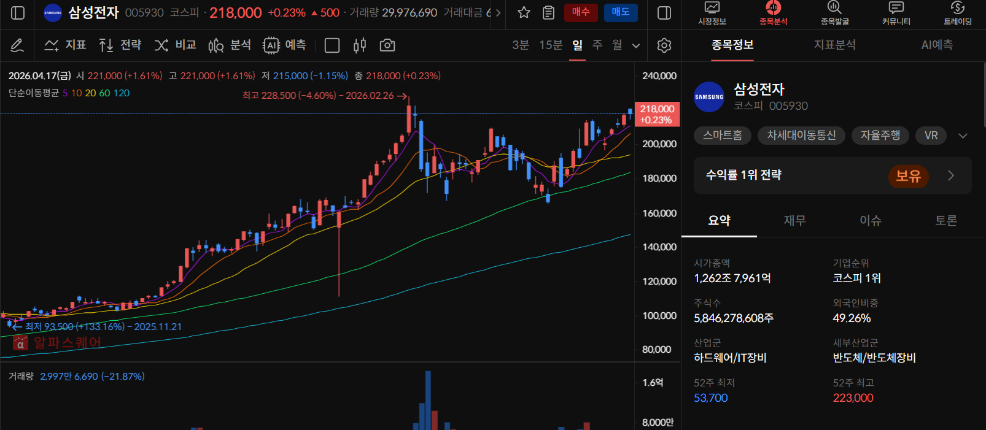The width and height of the screenshot is (986, 430).
Task: Open the 트레이딩 trading section
Action: pyautogui.click(x=958, y=13)
